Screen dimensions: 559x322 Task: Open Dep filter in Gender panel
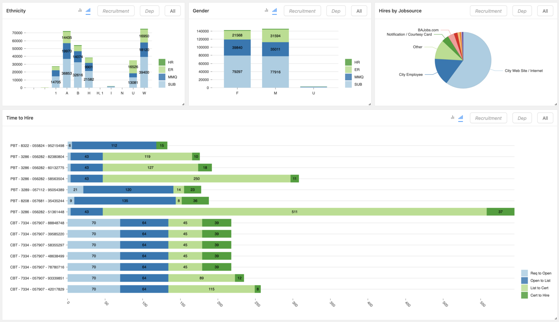336,11
